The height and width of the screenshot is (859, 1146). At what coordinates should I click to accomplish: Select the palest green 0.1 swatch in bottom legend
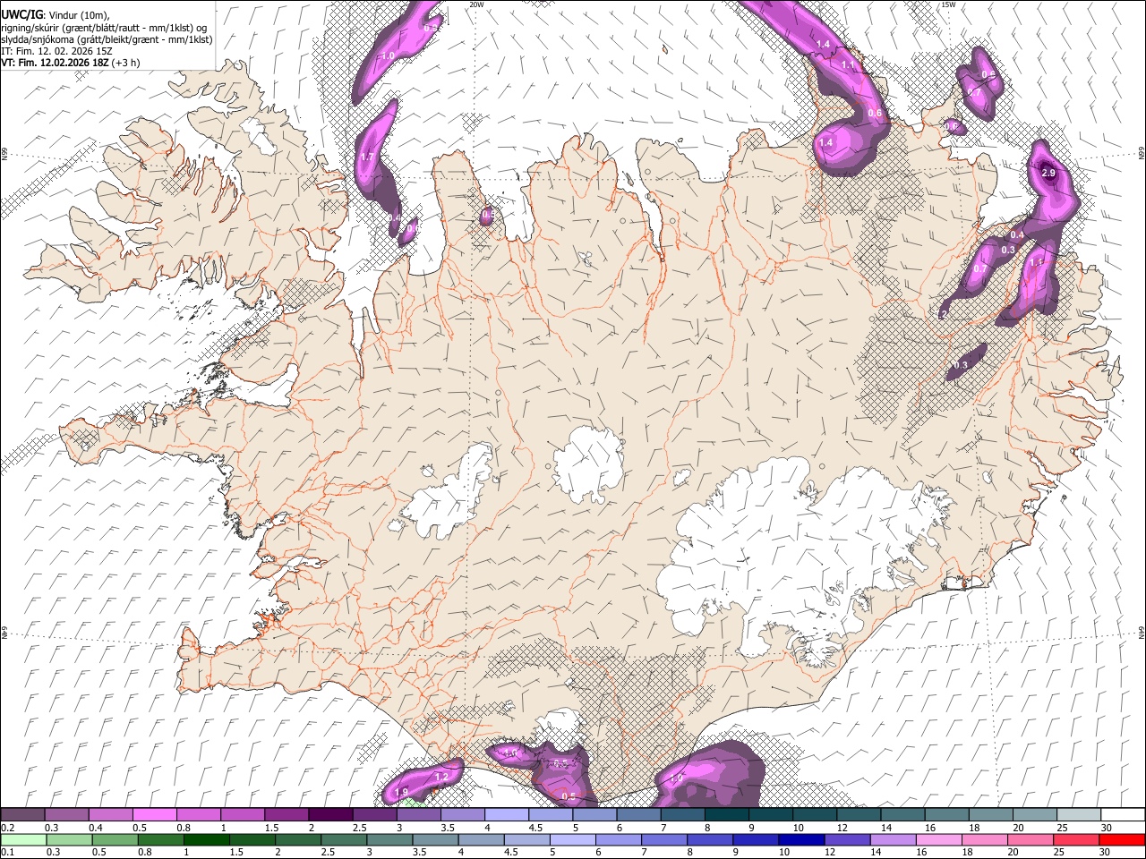click(23, 840)
